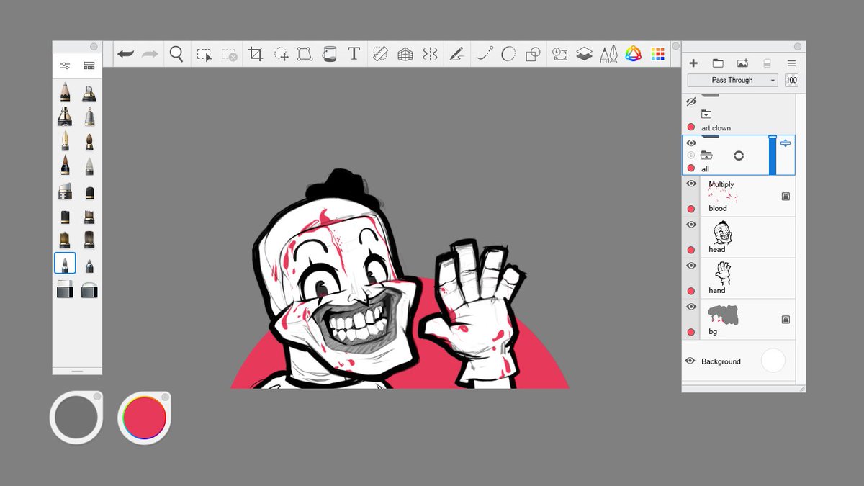Select the pencil brush in brush palette
Image resolution: width=864 pixels, height=486 pixels.
(x=65, y=91)
